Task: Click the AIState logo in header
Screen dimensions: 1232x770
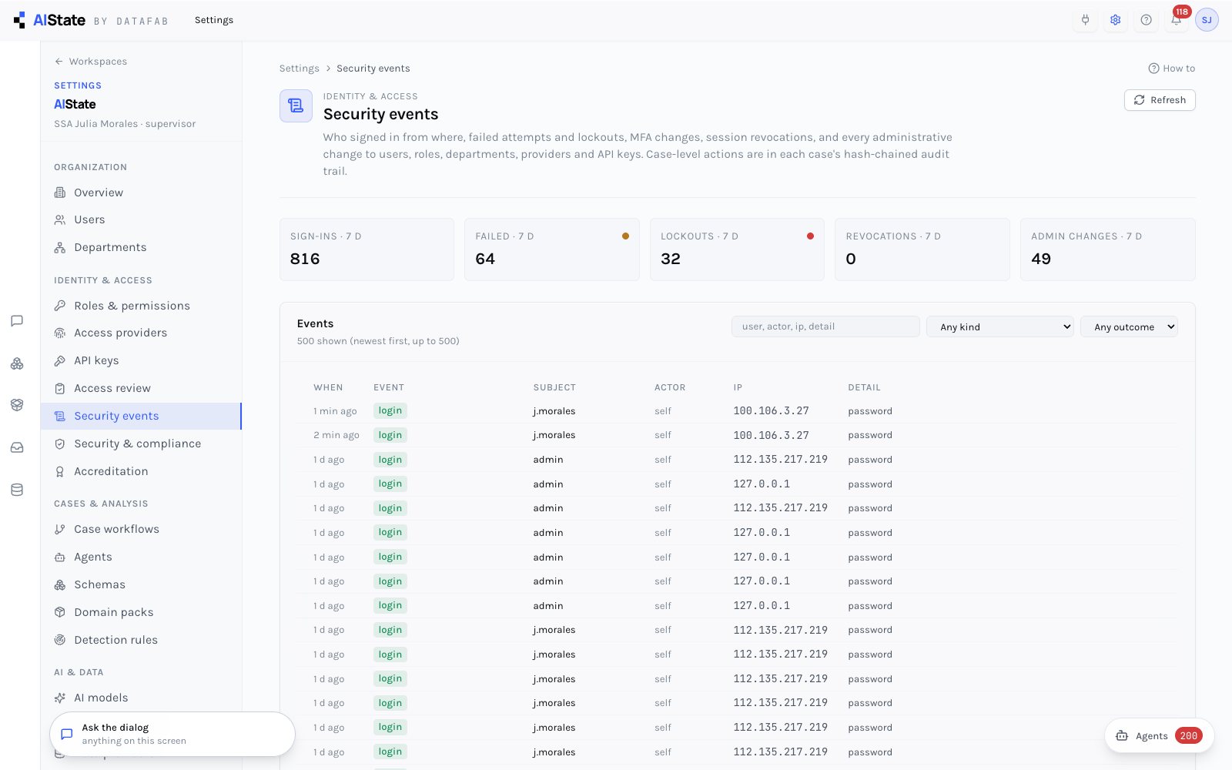Action: [50, 20]
